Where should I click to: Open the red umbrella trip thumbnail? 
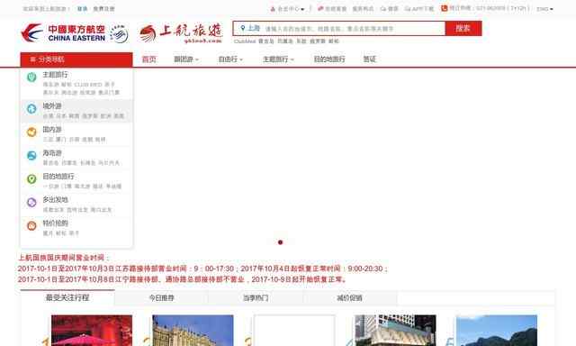(x=92, y=330)
